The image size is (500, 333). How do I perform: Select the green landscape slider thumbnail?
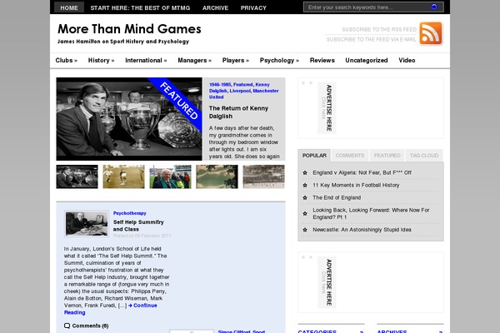[x=217, y=176]
